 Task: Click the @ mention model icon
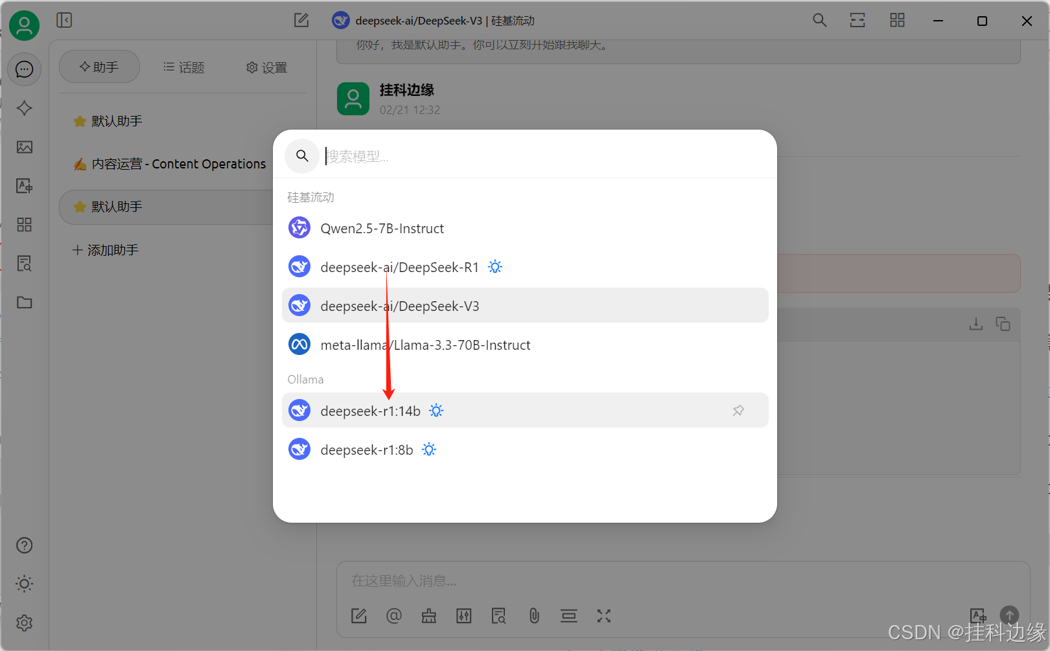coord(394,616)
